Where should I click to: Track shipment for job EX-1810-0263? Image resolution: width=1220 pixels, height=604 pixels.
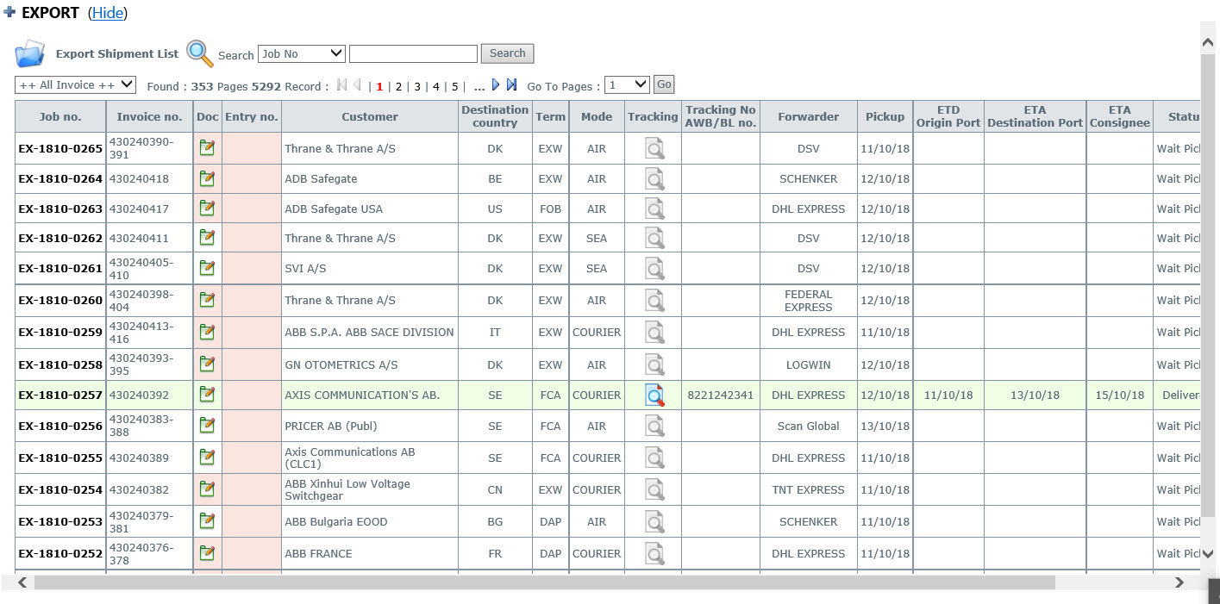pos(655,209)
